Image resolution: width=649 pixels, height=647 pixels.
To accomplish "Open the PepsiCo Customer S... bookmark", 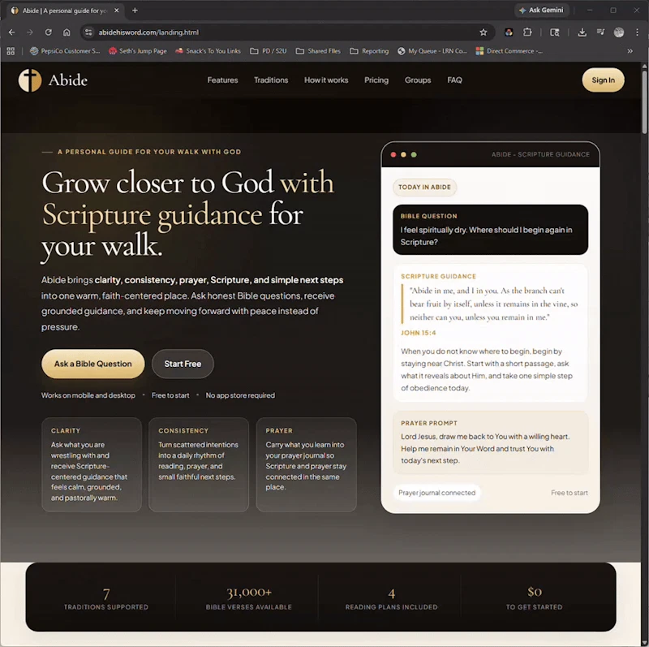I will (x=65, y=51).
